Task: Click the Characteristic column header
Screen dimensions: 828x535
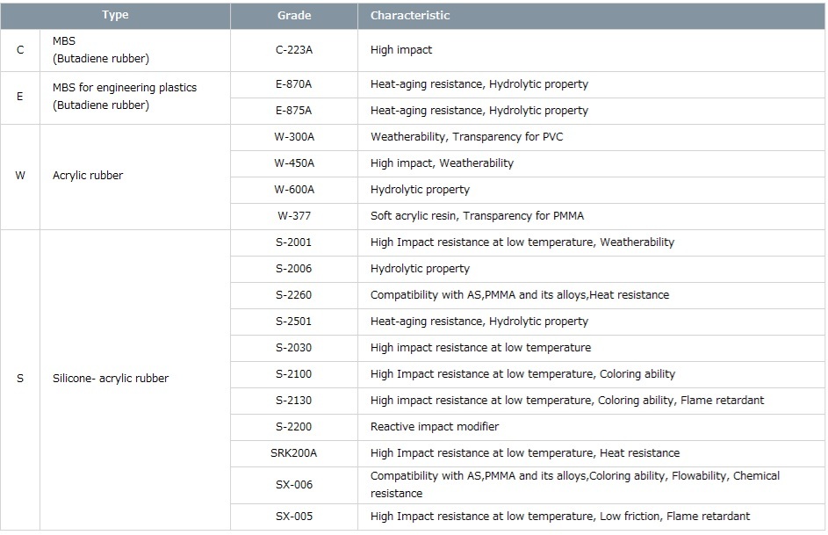Action: click(410, 16)
